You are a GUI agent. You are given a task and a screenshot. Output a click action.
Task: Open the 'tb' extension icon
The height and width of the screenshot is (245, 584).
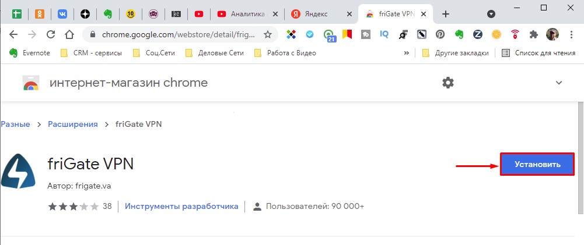click(x=366, y=34)
